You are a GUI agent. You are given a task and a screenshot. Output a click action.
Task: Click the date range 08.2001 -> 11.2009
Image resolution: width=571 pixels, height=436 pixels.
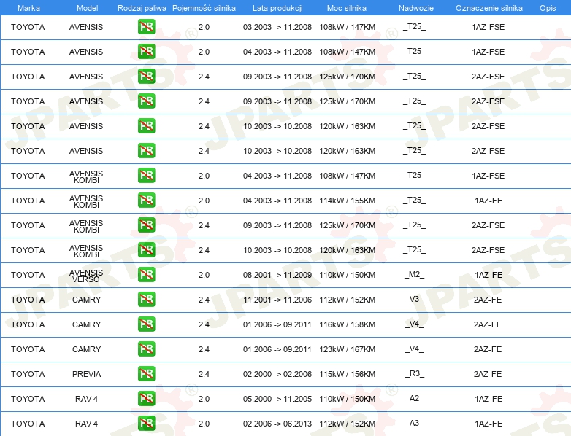277,275
